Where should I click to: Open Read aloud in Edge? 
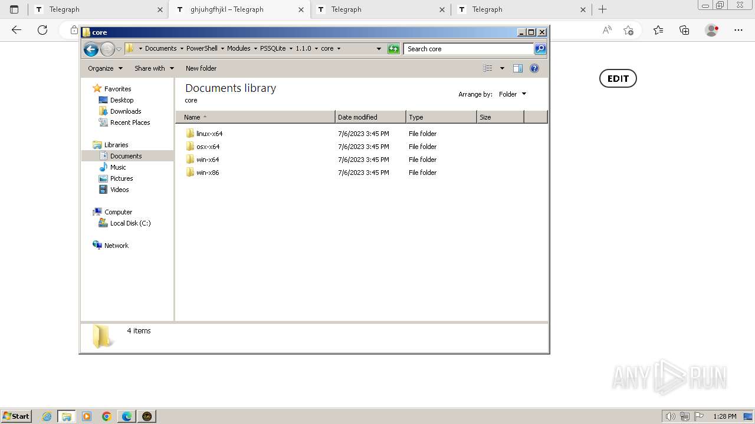click(x=607, y=30)
